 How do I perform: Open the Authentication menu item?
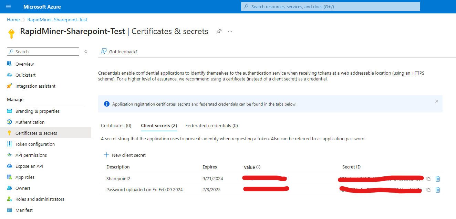(x=30, y=122)
